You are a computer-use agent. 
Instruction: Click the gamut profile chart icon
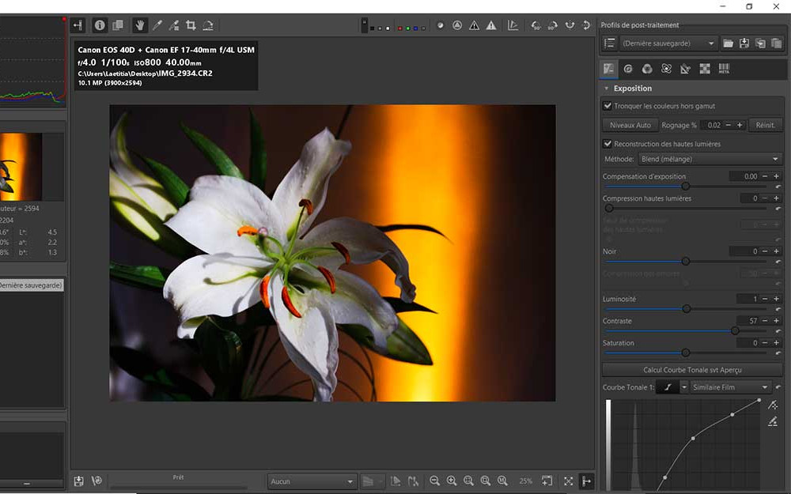point(513,25)
